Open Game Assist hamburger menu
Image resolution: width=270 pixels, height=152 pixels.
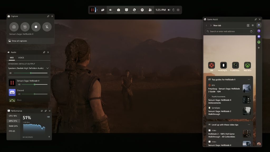(x=253, y=25)
